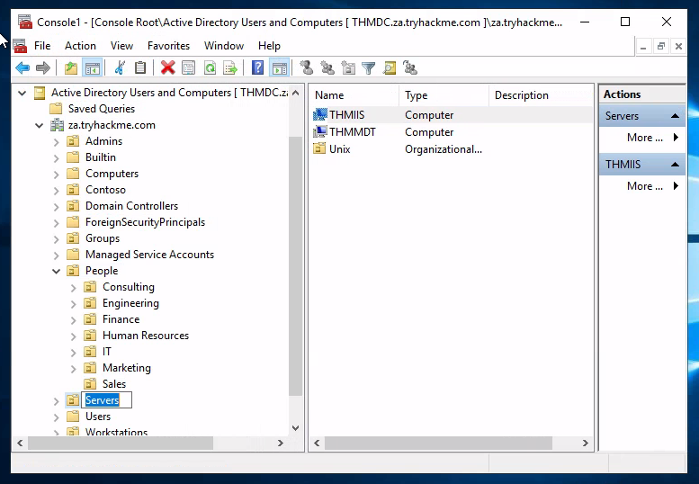Collapse the za.tryhackme.com domain node

(40, 126)
